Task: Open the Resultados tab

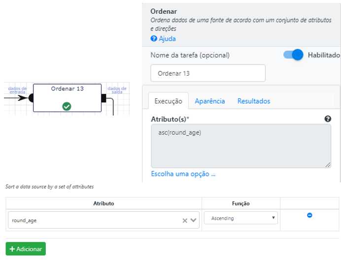Action: (x=254, y=101)
